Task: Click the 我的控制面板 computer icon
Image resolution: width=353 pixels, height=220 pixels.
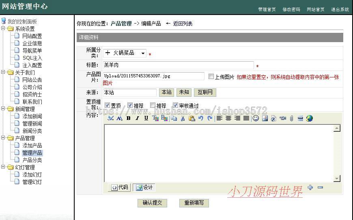Action: coord(3,21)
